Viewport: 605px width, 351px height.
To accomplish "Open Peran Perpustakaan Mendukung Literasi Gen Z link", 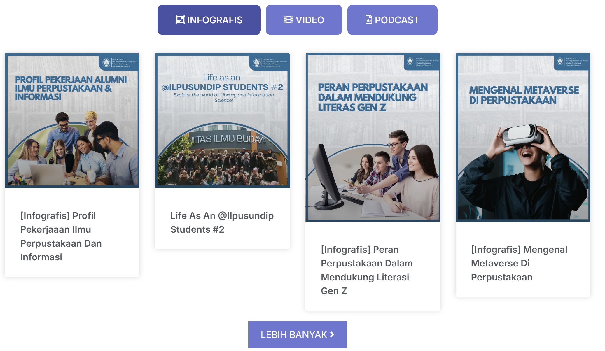I will click(x=366, y=270).
